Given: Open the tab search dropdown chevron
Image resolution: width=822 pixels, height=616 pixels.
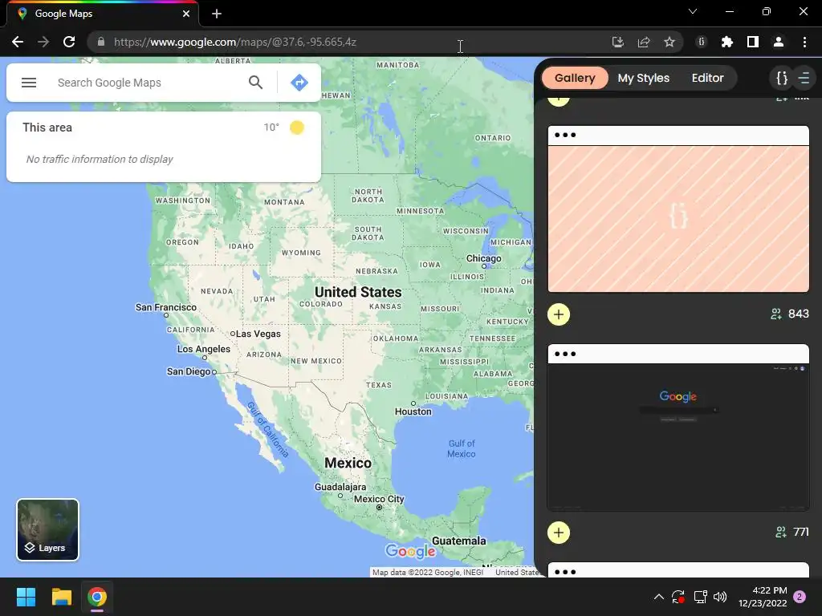Looking at the screenshot, I should tap(693, 11).
